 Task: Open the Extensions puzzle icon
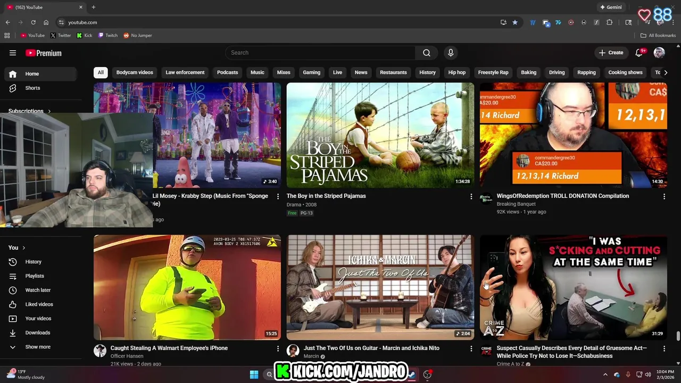tap(610, 22)
